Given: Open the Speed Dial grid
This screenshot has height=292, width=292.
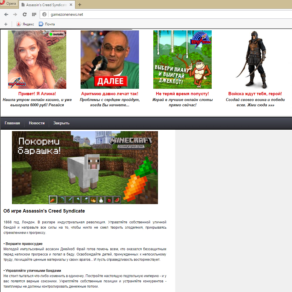Looking at the screenshot, I should [x=34, y=15].
